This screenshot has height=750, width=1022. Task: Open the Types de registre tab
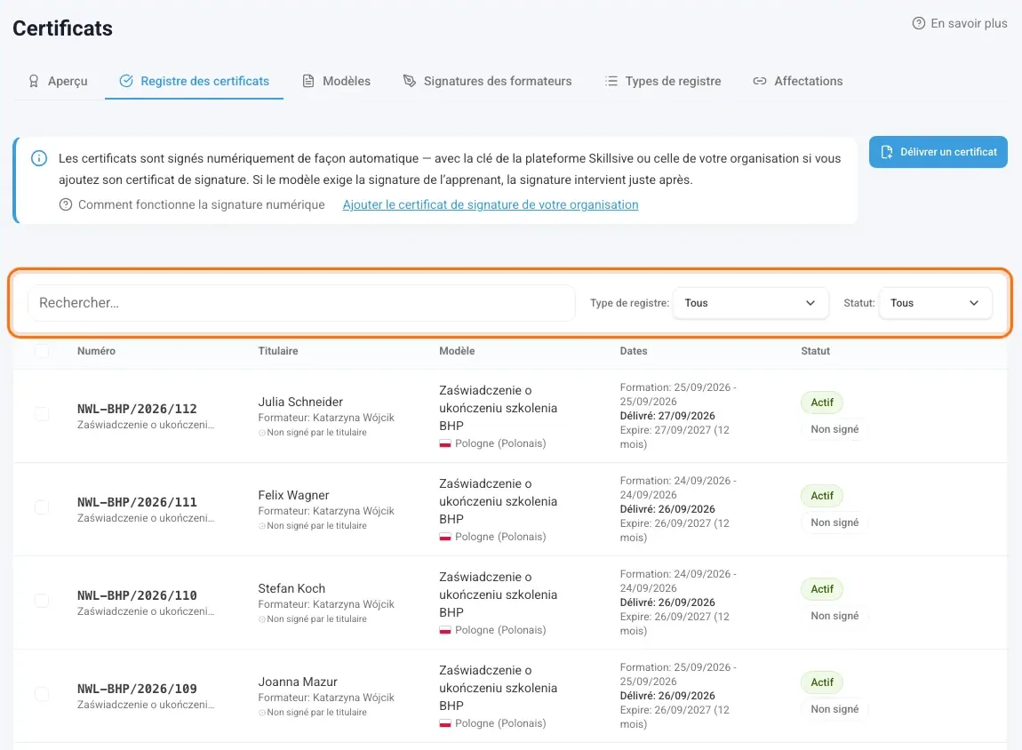coord(663,81)
